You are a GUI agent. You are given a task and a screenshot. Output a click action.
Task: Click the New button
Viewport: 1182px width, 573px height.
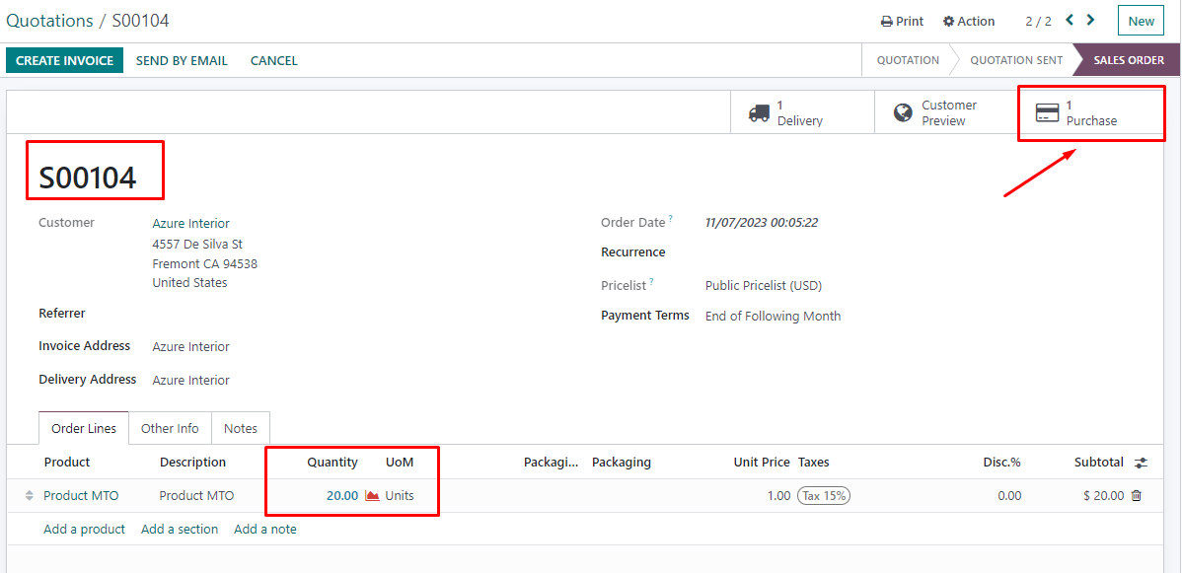coord(1141,21)
